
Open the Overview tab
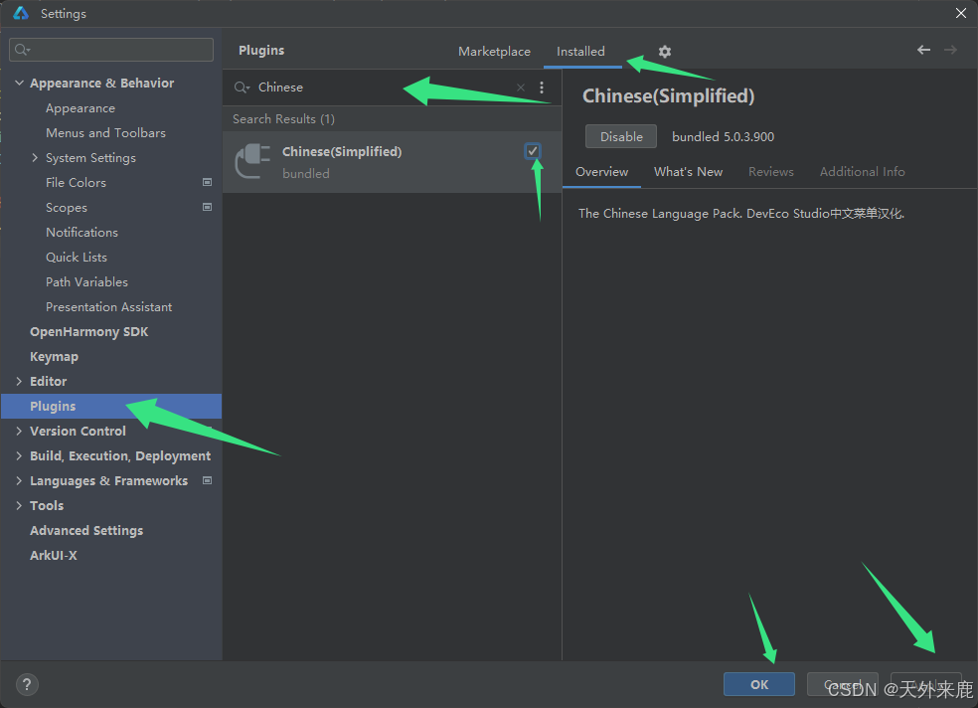602,172
